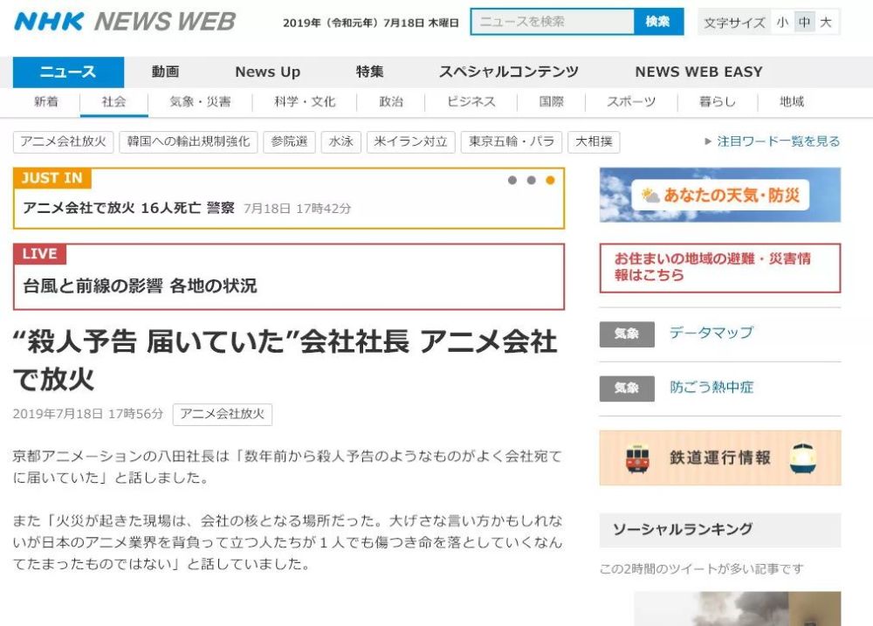Screen dimensions: 873x626
Task: Open お住まいの地域の避難・災害情報はこちら link
Action: click(720, 267)
